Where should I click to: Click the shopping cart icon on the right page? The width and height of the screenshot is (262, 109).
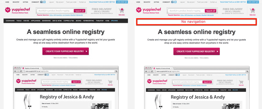coord(253,11)
